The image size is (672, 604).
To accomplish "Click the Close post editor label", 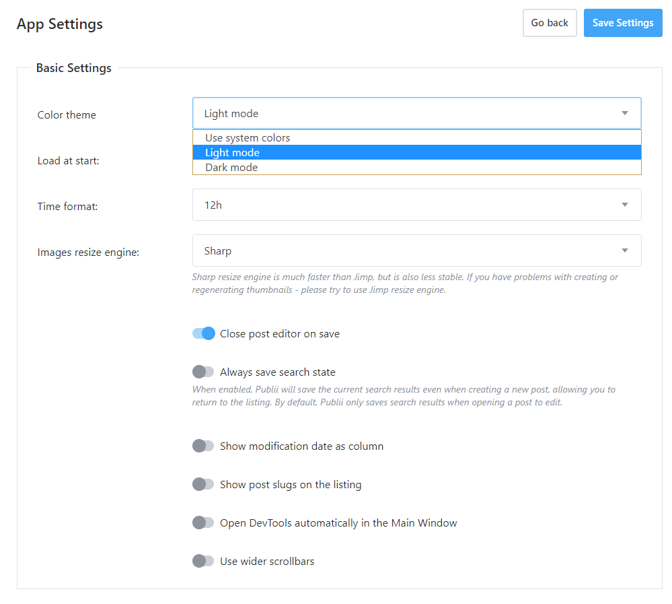I will pos(279,334).
